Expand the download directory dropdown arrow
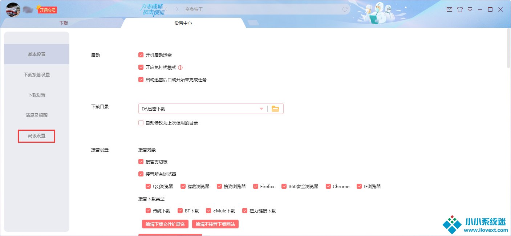 261,109
